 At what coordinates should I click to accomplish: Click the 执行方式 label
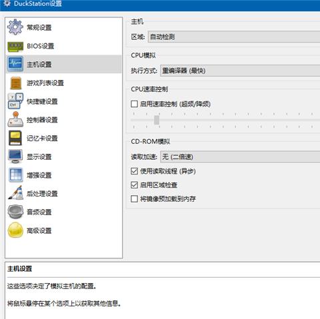144,71
